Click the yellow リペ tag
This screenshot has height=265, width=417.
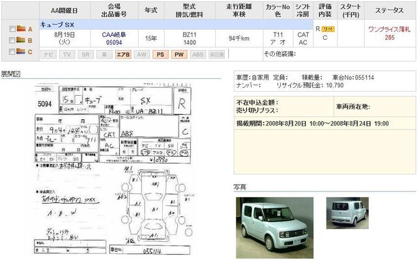pos(328,30)
